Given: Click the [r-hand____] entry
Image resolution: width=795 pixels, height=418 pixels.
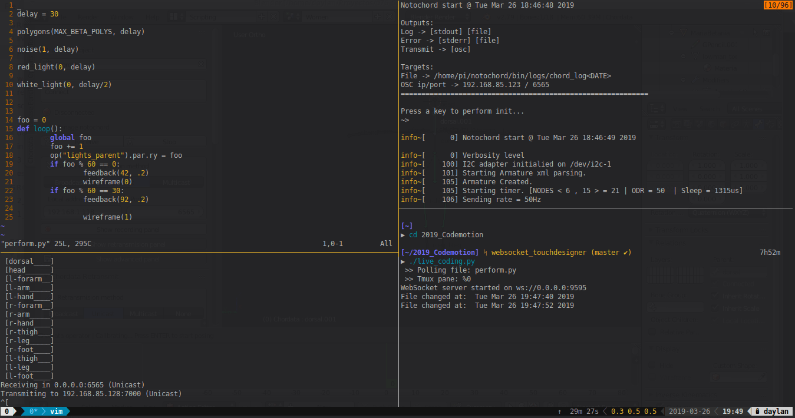Looking at the screenshot, I should 29,323.
